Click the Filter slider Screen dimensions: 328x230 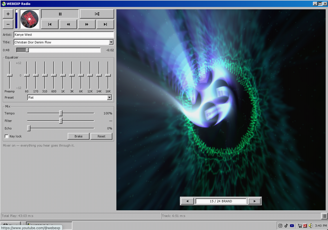point(60,121)
